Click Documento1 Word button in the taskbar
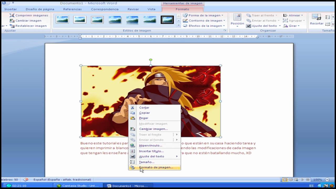The image size is (336, 189). tap(128, 186)
